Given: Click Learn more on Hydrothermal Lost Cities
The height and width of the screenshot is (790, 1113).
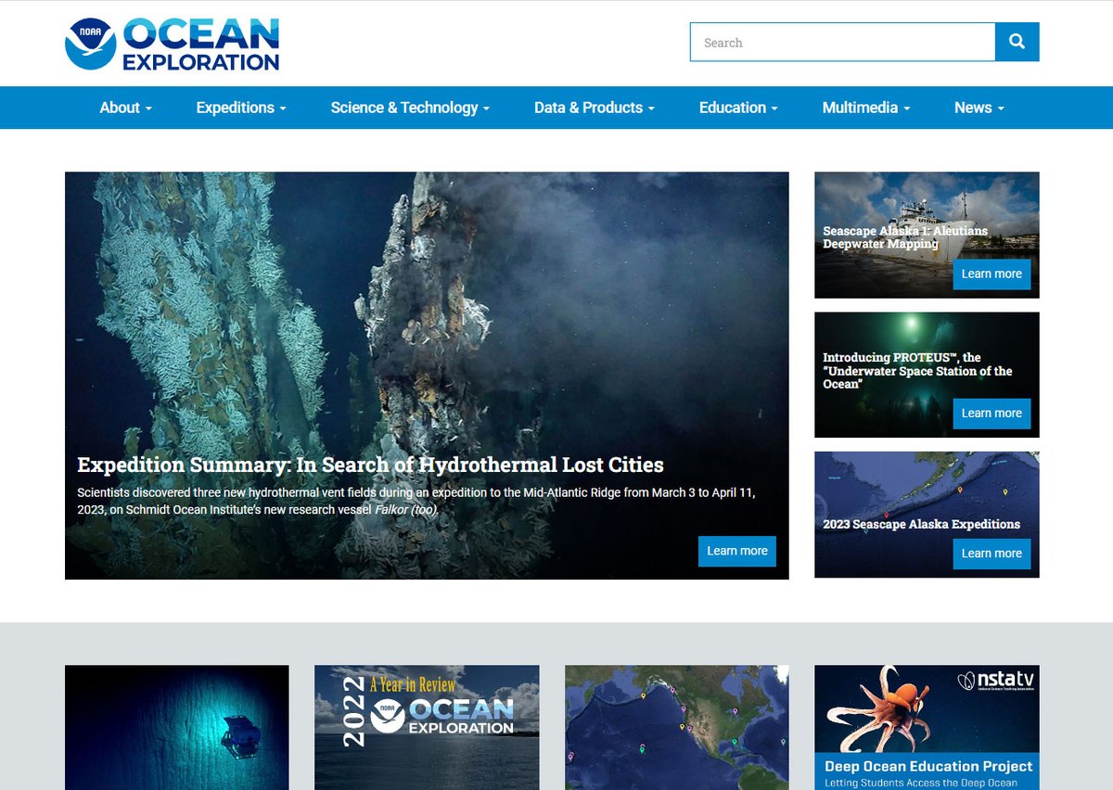Looking at the screenshot, I should tap(737, 551).
